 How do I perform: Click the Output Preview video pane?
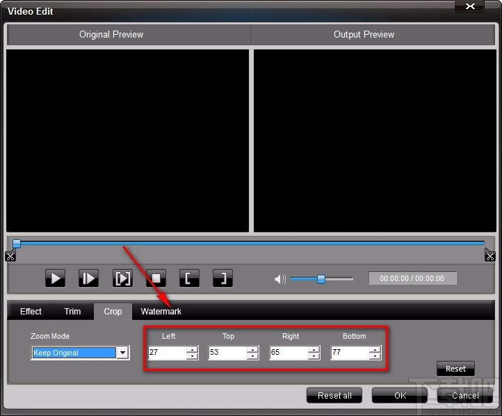375,141
